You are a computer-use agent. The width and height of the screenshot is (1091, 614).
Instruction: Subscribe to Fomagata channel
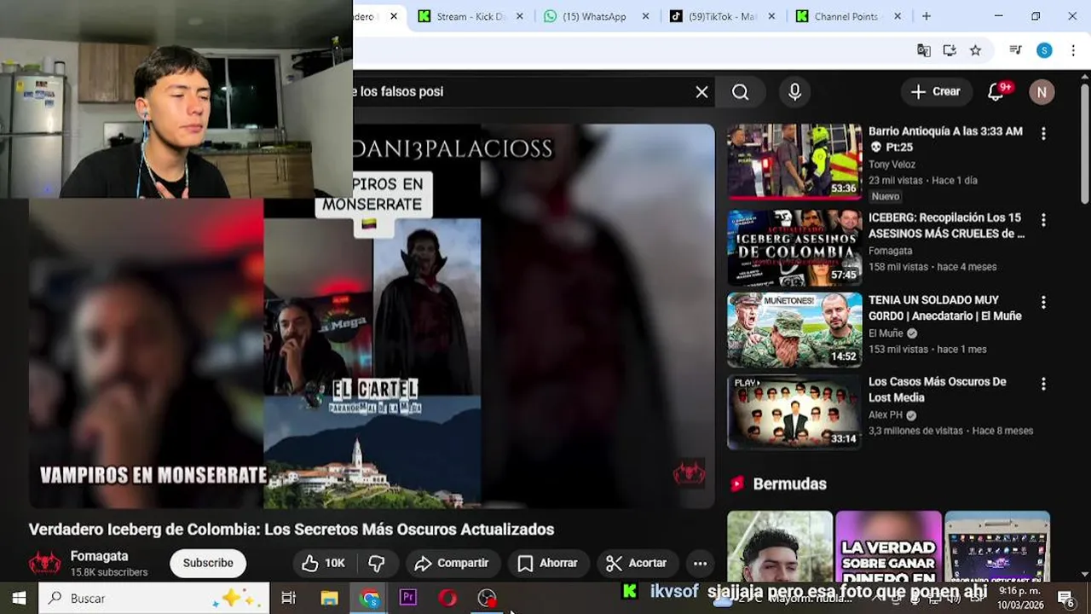pos(208,563)
